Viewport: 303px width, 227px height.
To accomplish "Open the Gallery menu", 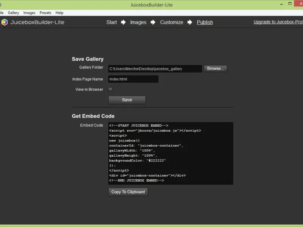I will tap(13, 13).
